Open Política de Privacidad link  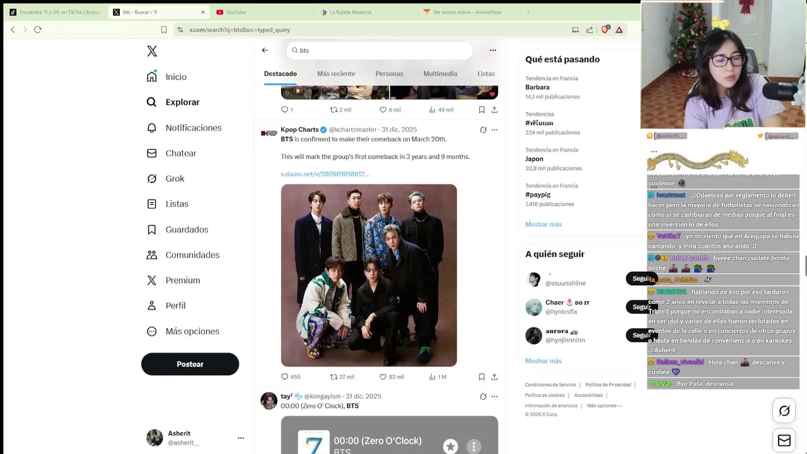coord(608,385)
